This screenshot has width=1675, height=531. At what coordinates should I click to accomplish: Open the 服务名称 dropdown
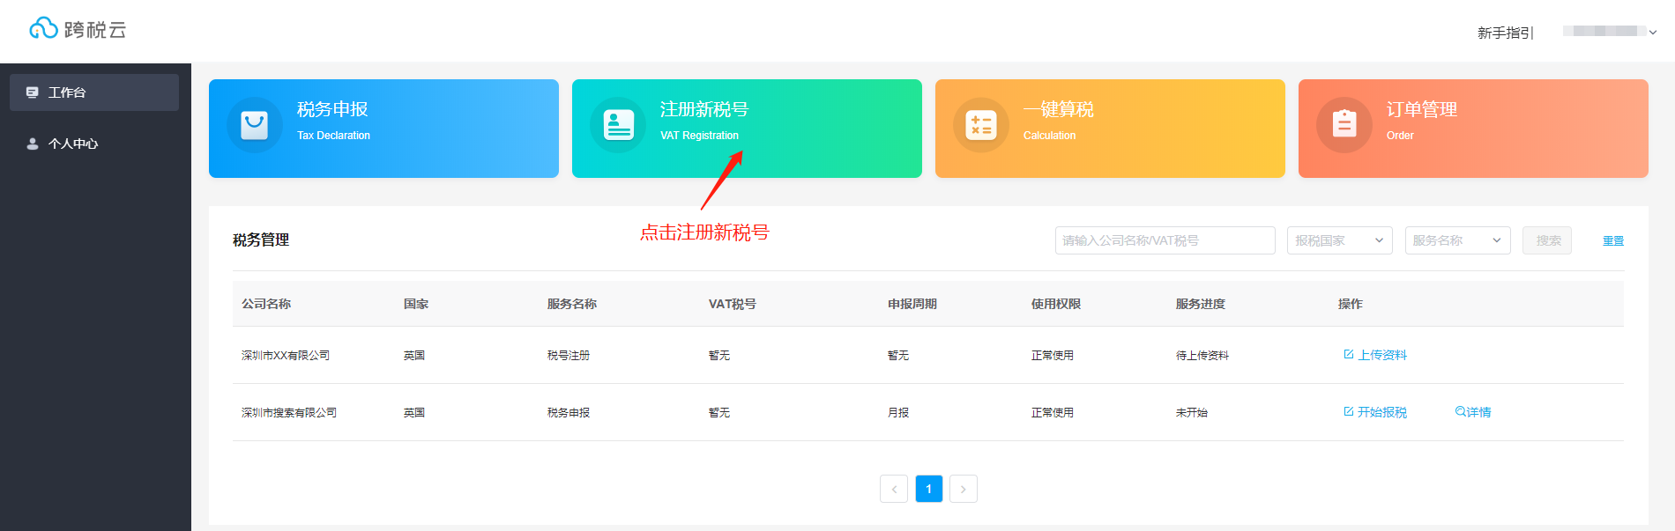coord(1458,240)
